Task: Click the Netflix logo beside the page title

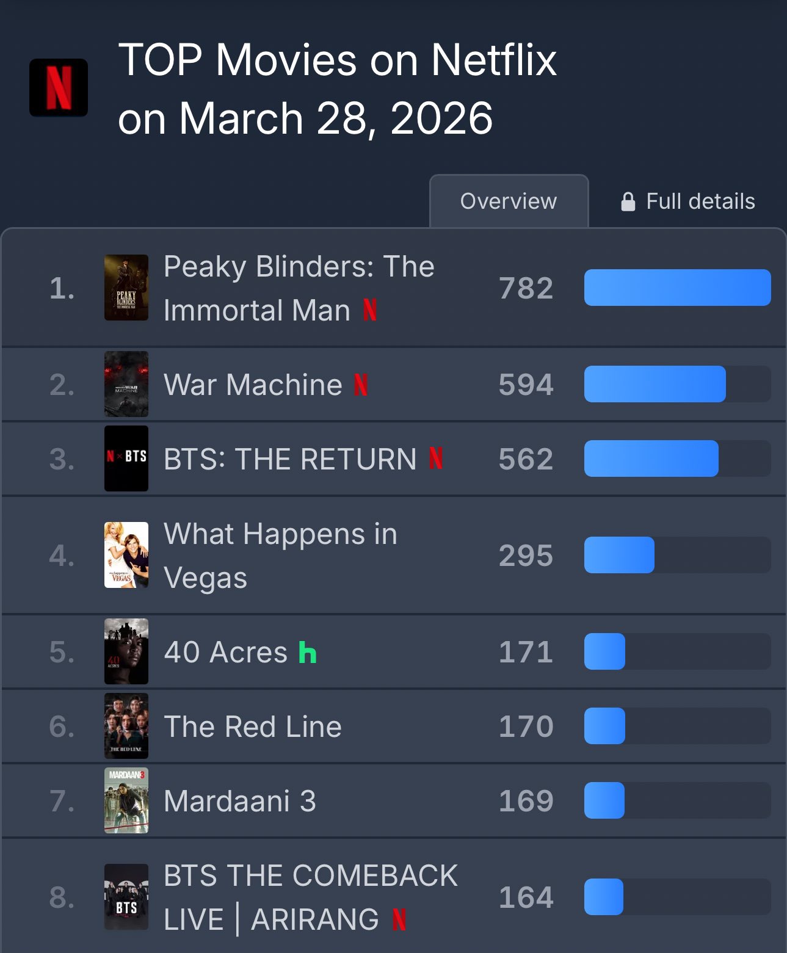Action: tap(59, 88)
